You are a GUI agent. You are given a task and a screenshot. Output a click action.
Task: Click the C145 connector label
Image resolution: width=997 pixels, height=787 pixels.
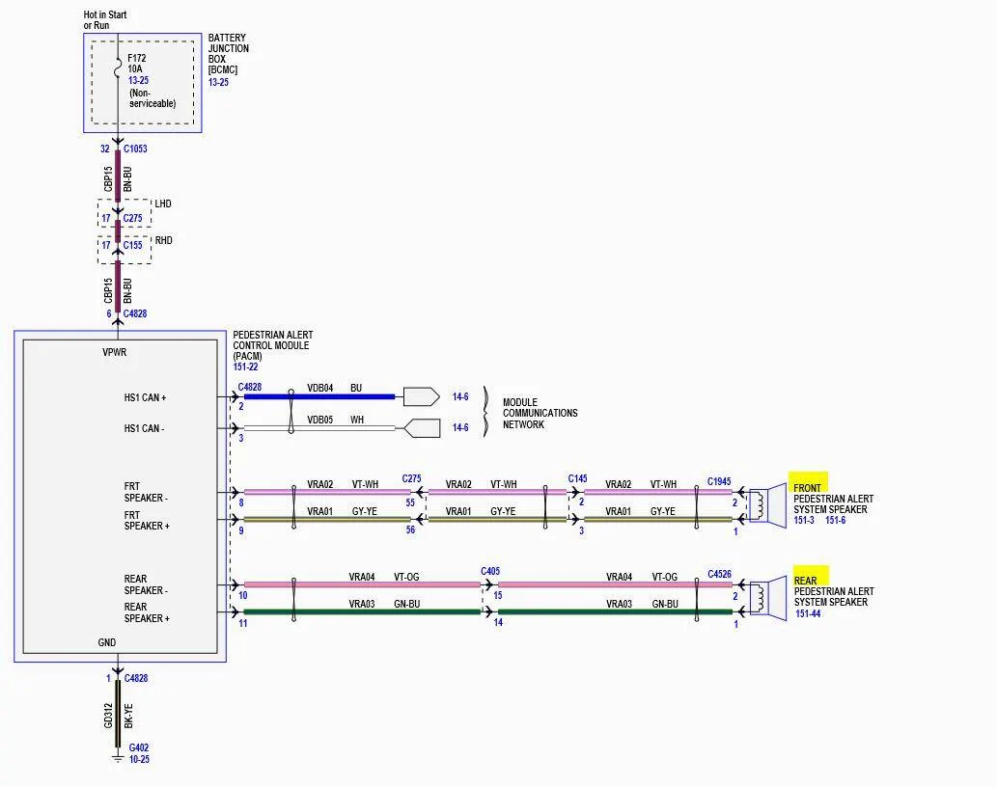click(x=577, y=478)
